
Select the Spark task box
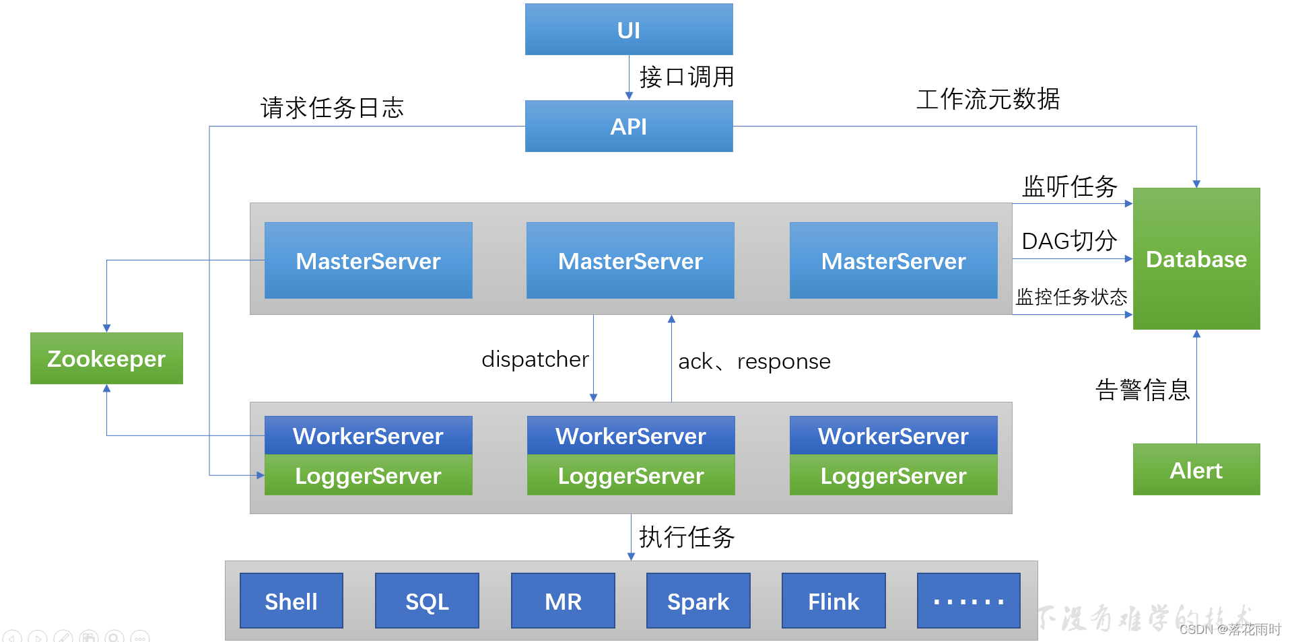698,600
